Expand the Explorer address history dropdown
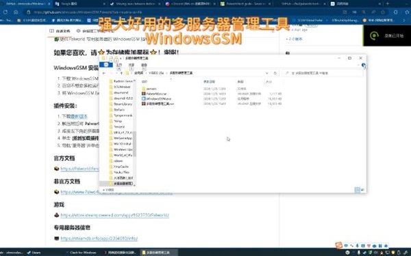The height and width of the screenshot is (256, 411). (267, 73)
